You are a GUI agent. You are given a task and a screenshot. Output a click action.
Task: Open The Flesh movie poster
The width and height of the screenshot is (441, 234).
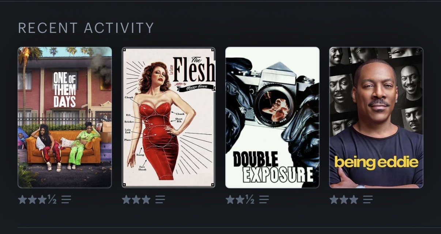169,117
